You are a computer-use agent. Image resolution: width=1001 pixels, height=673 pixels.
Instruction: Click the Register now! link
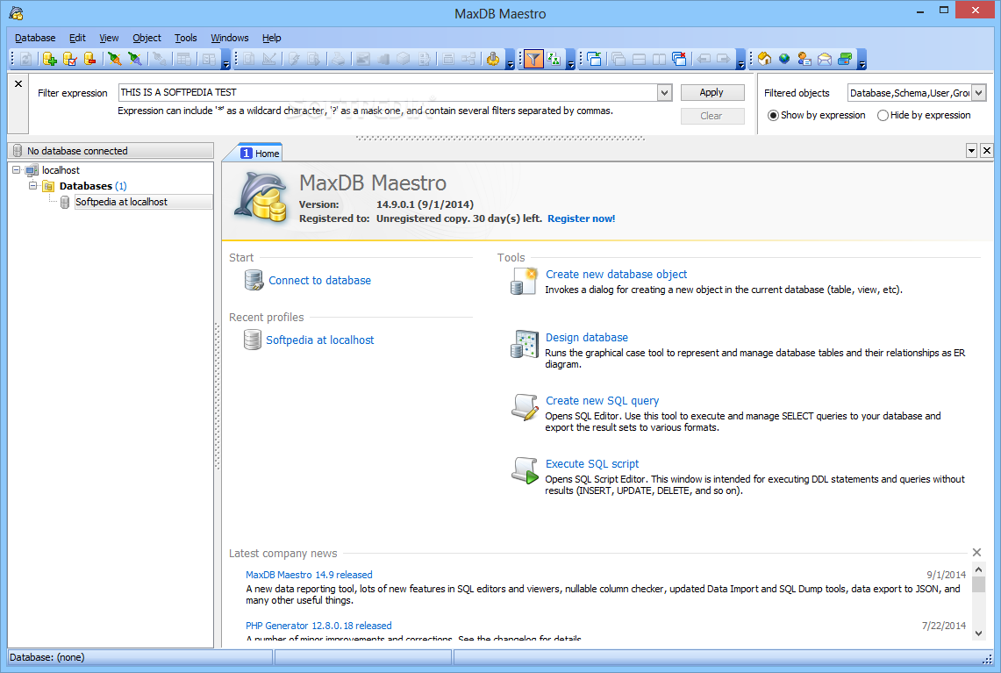tap(581, 218)
